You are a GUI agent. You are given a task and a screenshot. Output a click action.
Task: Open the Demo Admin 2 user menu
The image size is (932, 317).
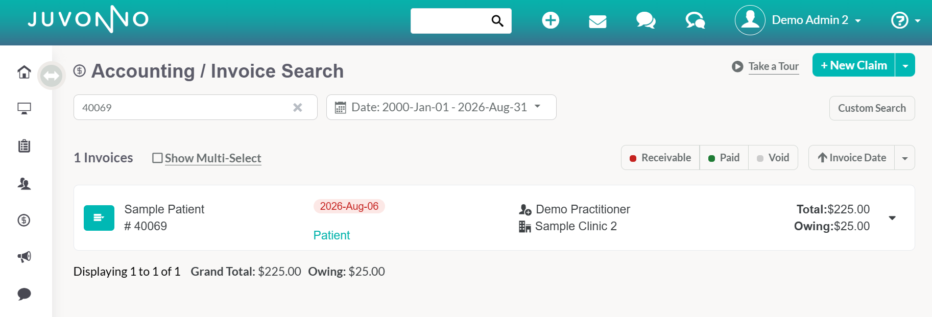798,20
